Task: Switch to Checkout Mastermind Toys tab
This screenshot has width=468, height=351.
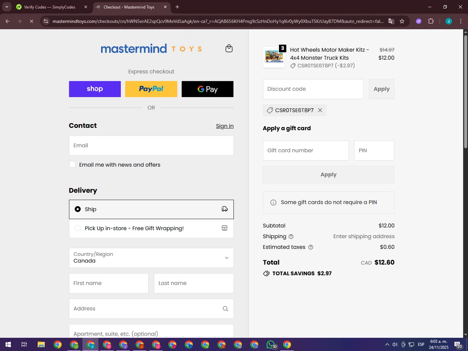Action: coord(131,7)
